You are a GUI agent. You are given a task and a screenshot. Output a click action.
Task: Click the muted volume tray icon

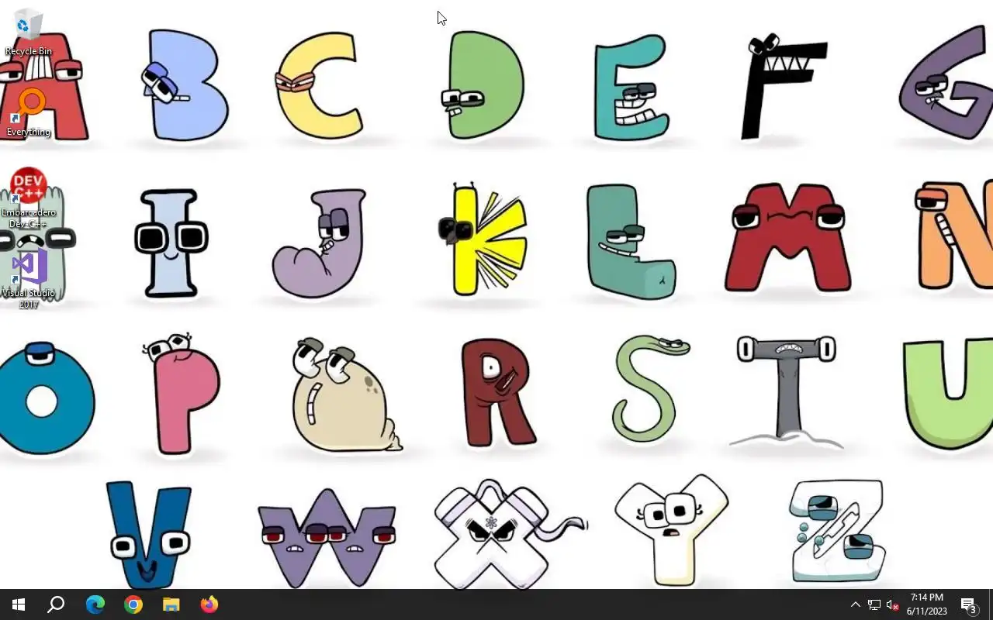pyautogui.click(x=893, y=604)
